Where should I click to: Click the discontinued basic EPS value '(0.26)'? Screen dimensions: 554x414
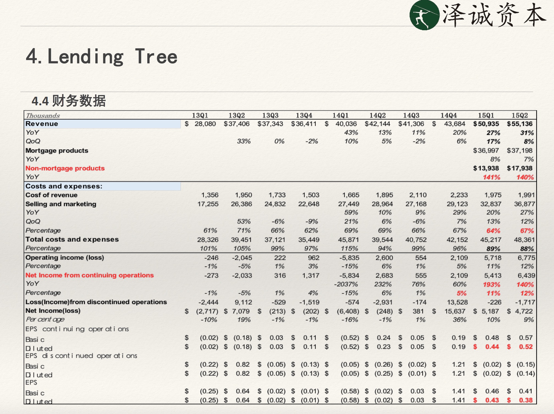pos(384,365)
